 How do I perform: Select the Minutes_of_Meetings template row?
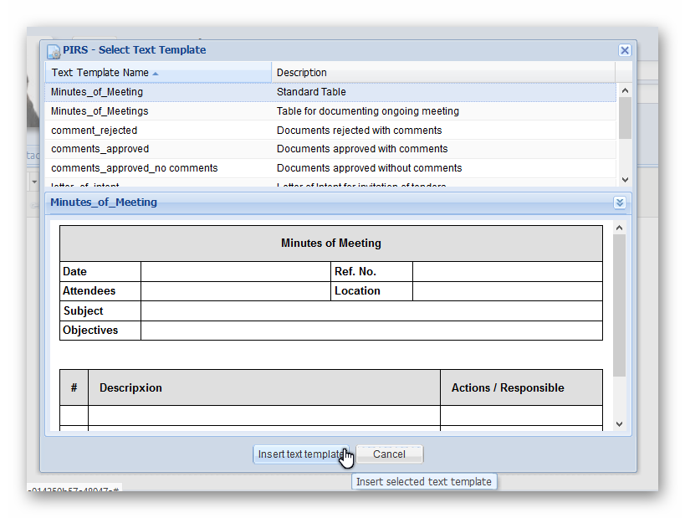pyautogui.click(x=100, y=111)
